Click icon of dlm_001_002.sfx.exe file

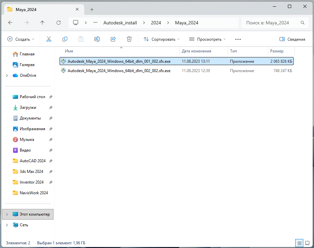point(63,61)
